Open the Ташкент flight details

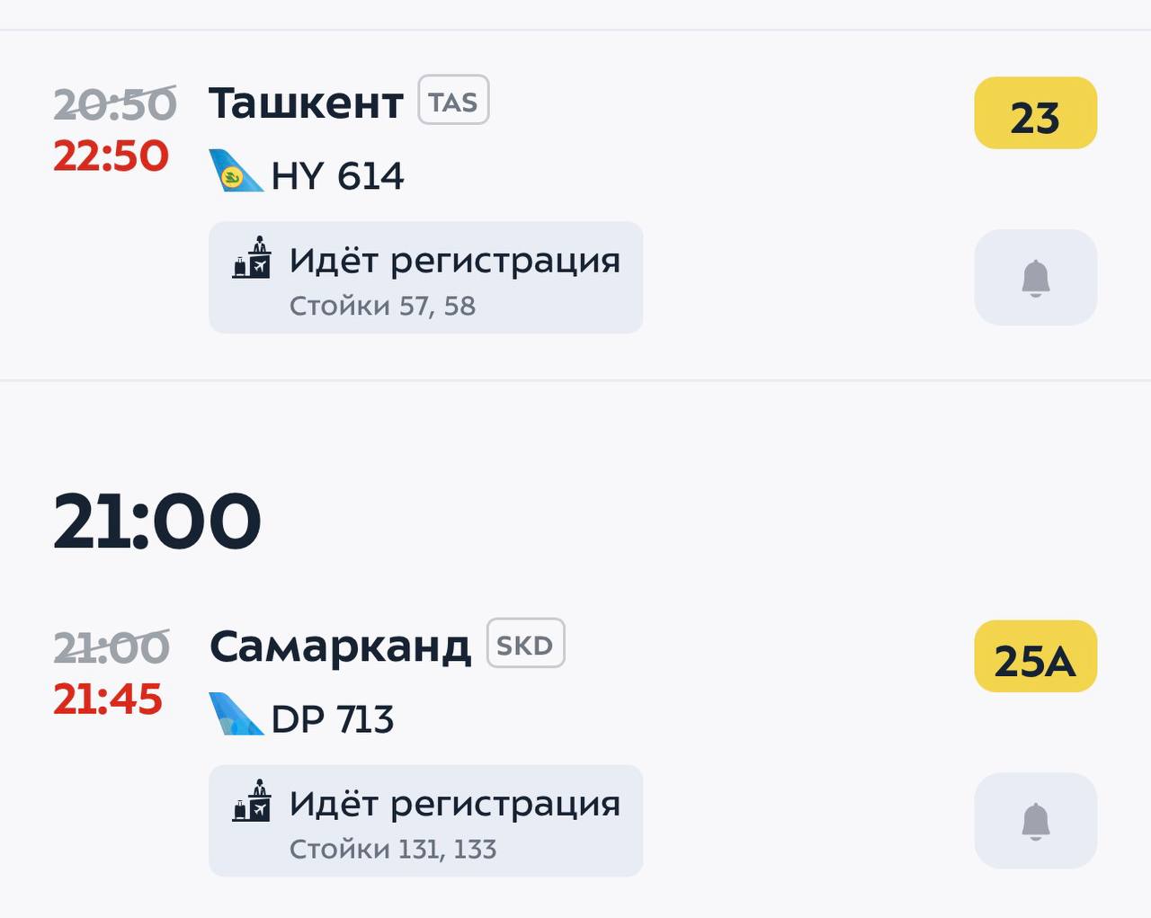306,103
